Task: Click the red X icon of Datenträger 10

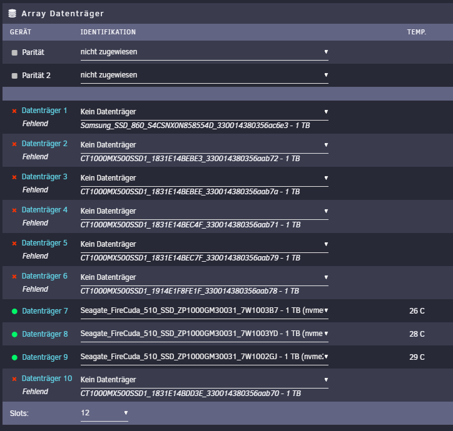Action: click(14, 379)
